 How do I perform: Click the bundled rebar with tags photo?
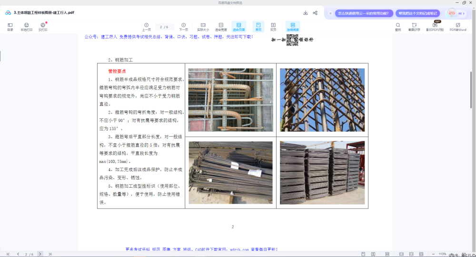click(230, 172)
